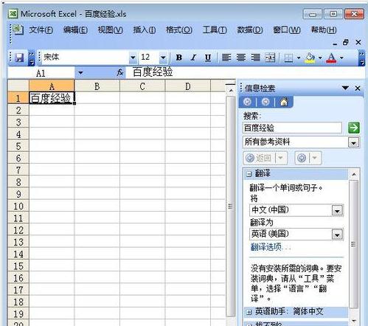The image size is (368, 326).
Task: Click the Save floppy disk icon
Action: click(19, 58)
